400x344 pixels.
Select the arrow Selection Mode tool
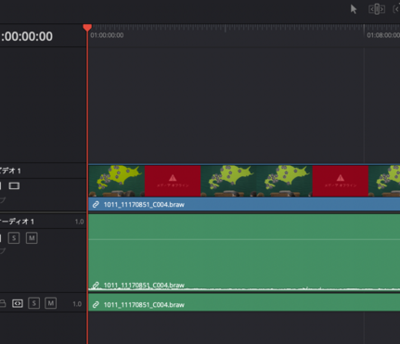pyautogui.click(x=354, y=9)
